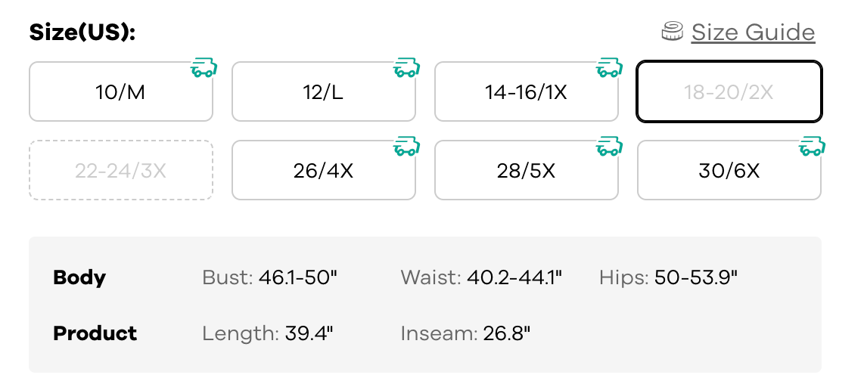Select the 26/4X size
The image size is (864, 384).
tap(323, 170)
